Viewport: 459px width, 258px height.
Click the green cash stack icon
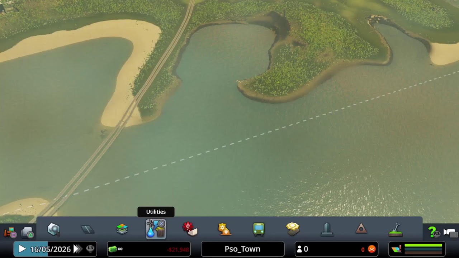[x=113, y=249]
